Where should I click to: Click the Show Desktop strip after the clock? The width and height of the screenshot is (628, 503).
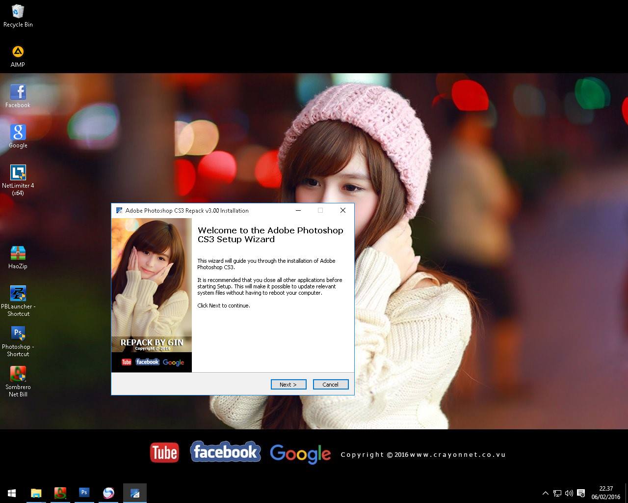click(627, 493)
